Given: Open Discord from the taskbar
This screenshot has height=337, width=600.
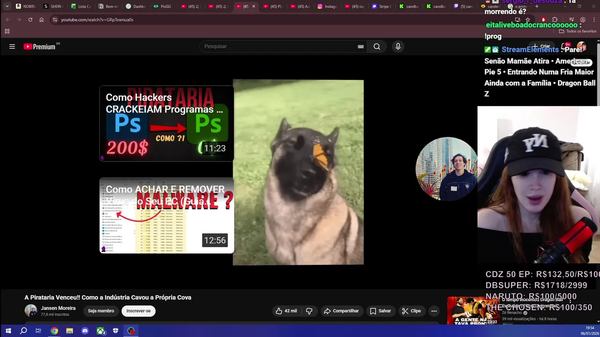Looking at the screenshot, I should [x=85, y=331].
